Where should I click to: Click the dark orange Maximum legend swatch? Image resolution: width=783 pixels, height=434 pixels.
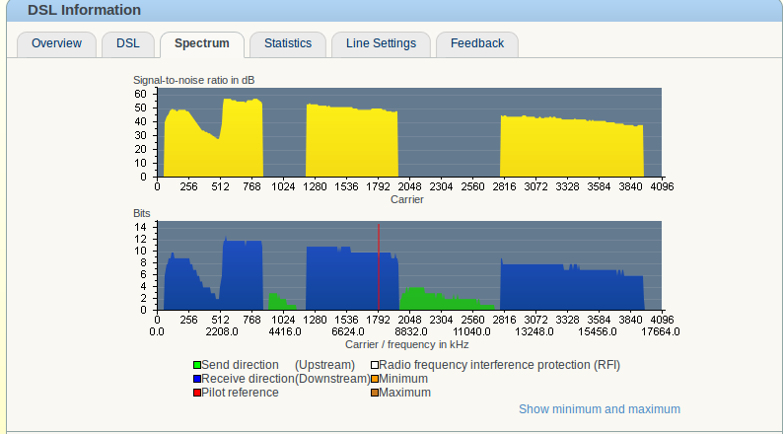pos(375,393)
